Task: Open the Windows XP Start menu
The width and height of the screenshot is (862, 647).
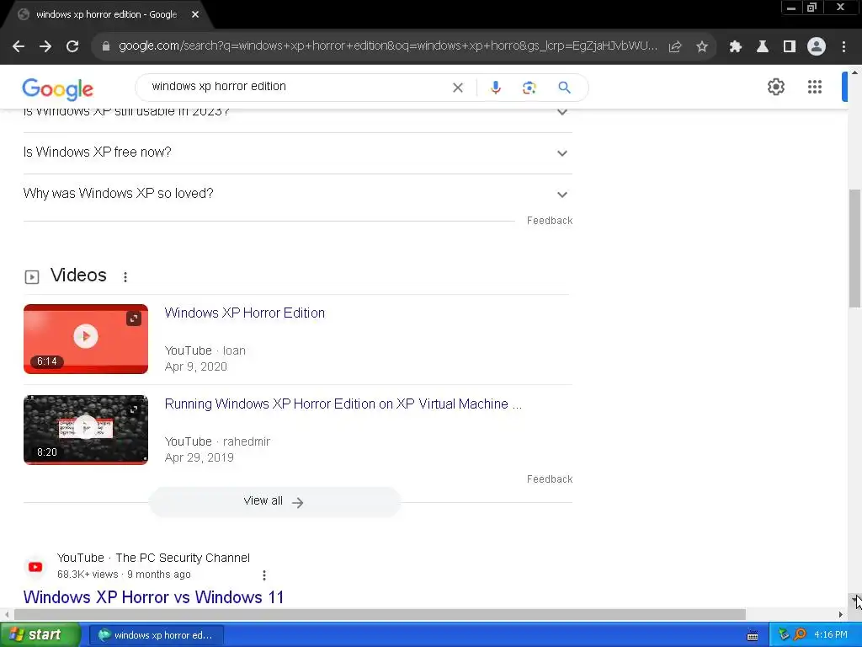Action: pos(40,635)
